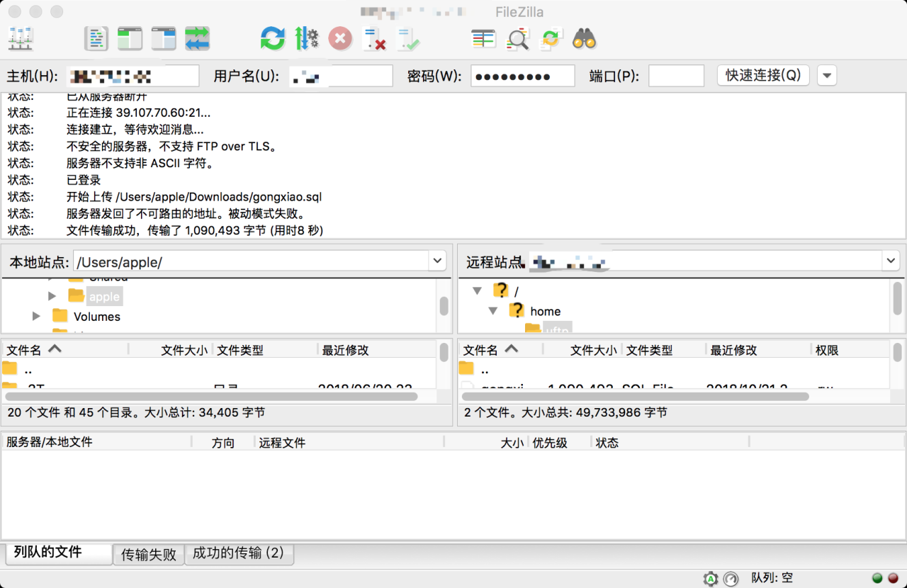Sort remote files by 最近修改 column
907x588 pixels.
759,350
